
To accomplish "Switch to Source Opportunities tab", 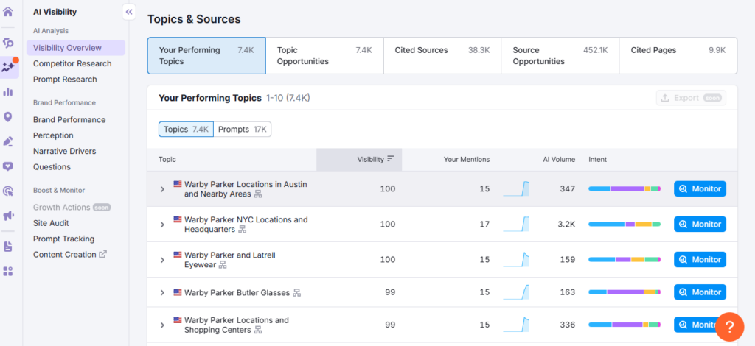I will click(560, 56).
